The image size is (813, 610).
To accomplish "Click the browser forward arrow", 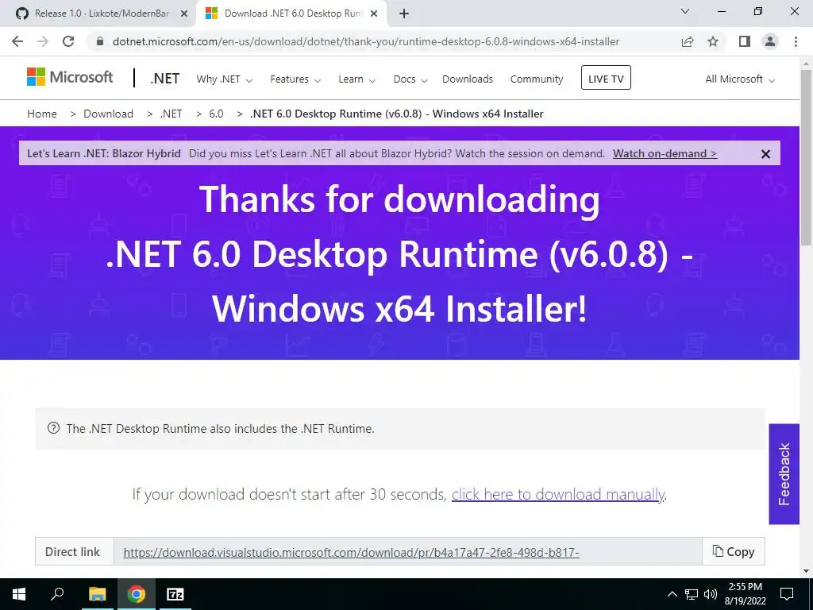I will [x=43, y=41].
